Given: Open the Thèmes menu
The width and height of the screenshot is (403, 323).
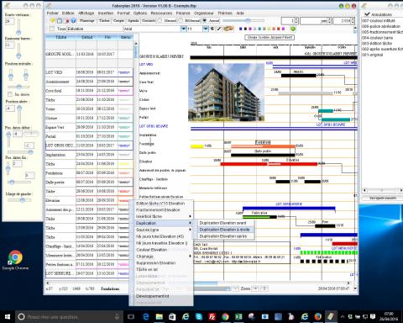Looking at the screenshot, I should tap(225, 13).
